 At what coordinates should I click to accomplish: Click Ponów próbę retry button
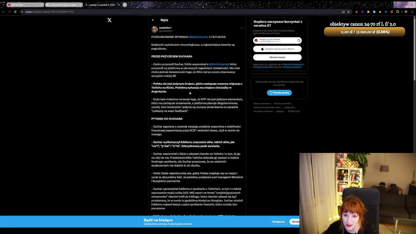point(279,93)
